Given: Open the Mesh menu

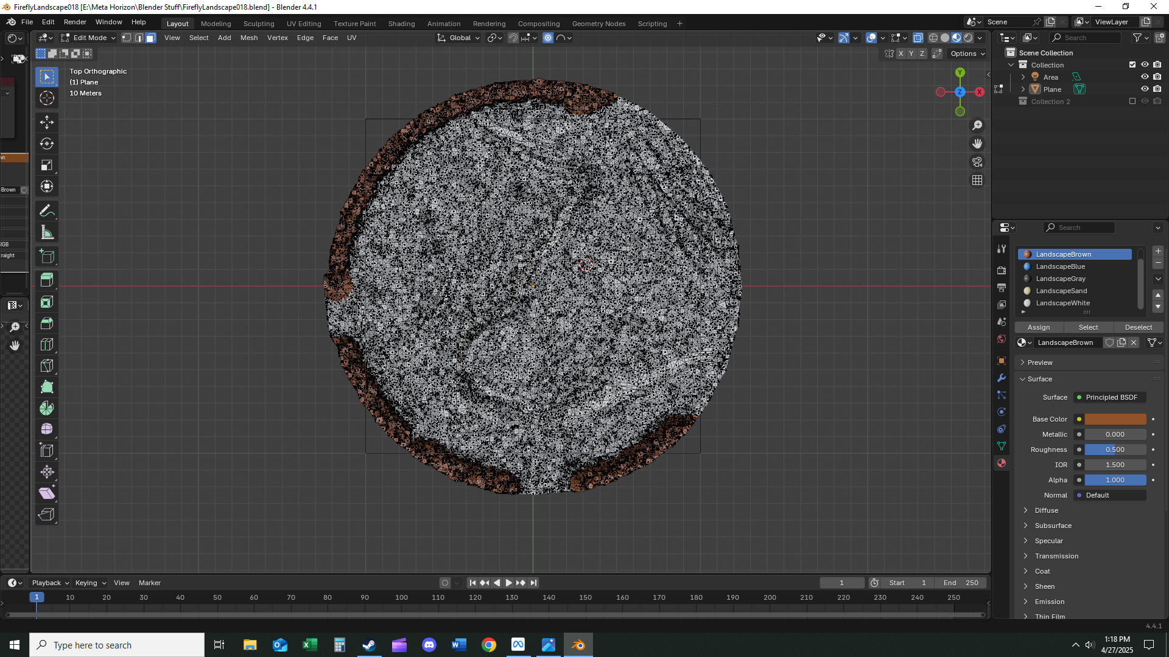Looking at the screenshot, I should pyautogui.click(x=249, y=38).
